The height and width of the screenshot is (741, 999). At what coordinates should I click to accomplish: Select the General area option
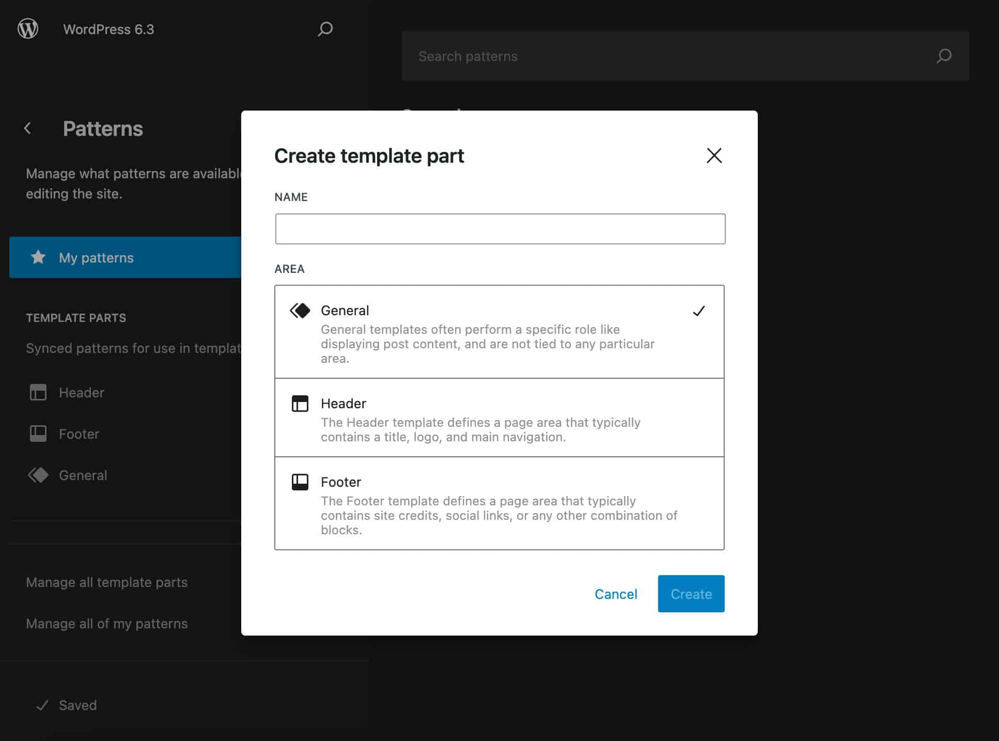click(x=499, y=332)
